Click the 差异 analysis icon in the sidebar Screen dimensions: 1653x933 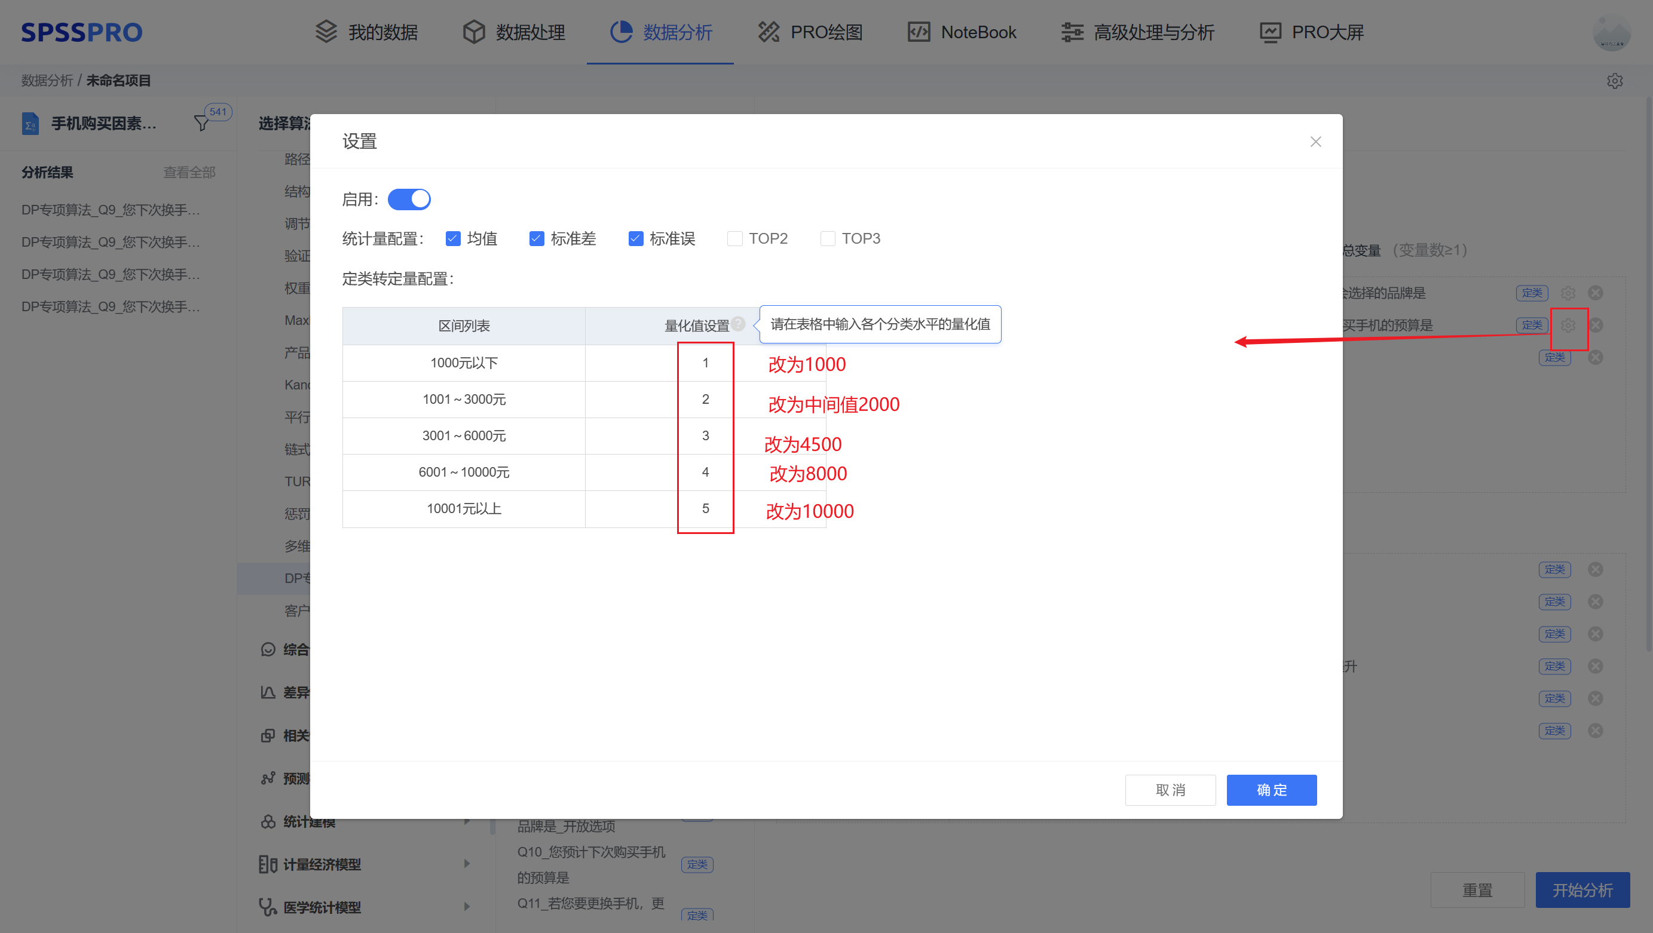click(268, 692)
